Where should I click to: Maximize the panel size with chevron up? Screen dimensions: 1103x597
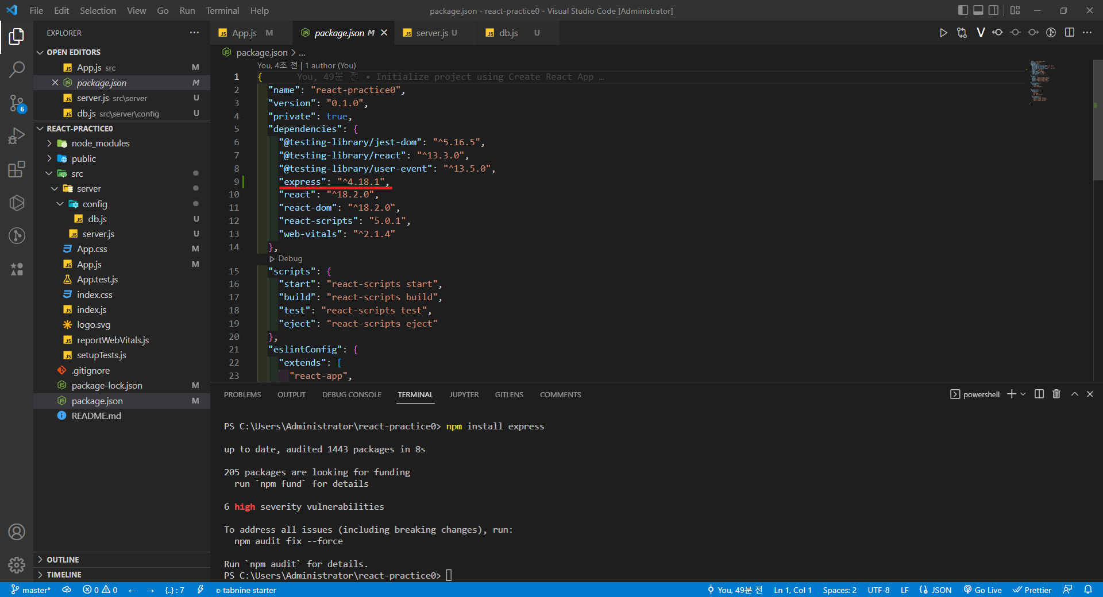point(1074,394)
